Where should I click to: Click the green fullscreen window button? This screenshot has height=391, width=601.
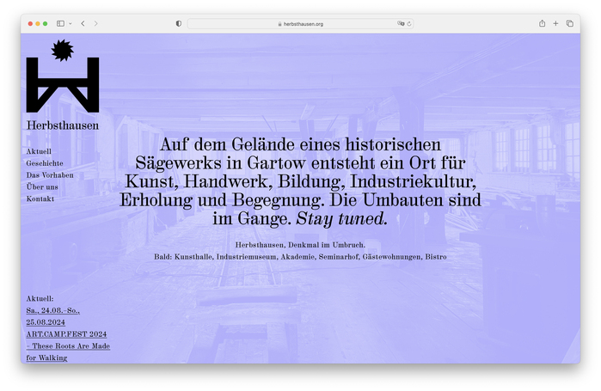(x=45, y=24)
